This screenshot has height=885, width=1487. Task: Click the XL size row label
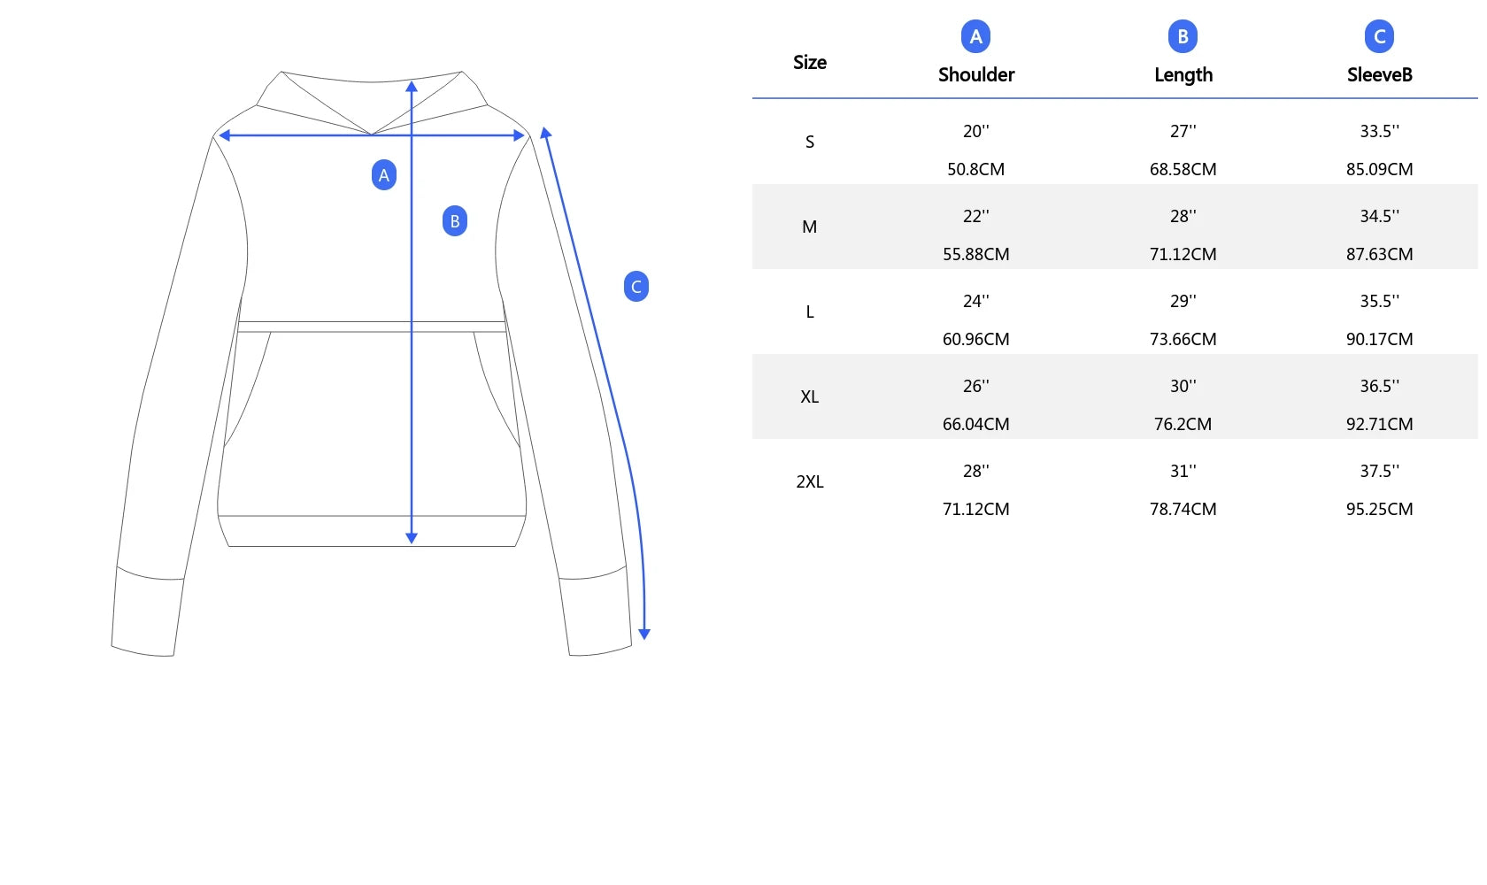click(809, 396)
